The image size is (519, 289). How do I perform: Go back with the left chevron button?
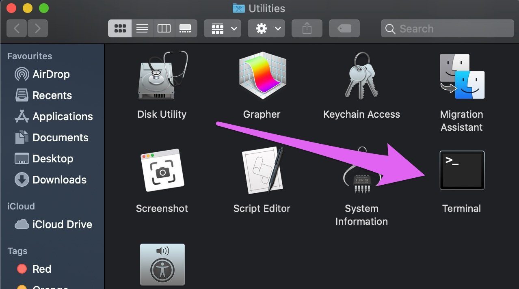pos(17,28)
